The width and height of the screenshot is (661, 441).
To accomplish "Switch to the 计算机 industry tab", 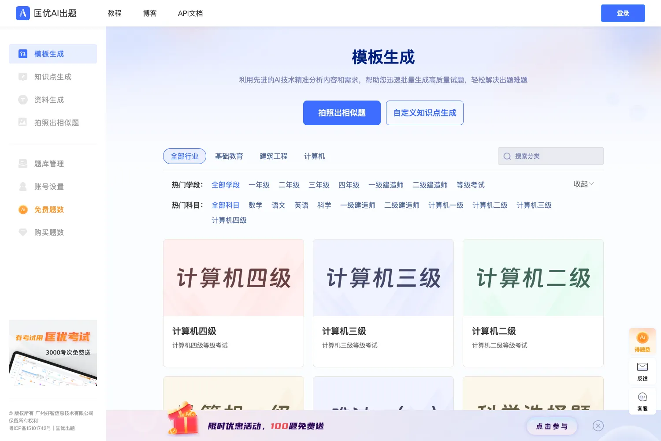I will [x=315, y=156].
